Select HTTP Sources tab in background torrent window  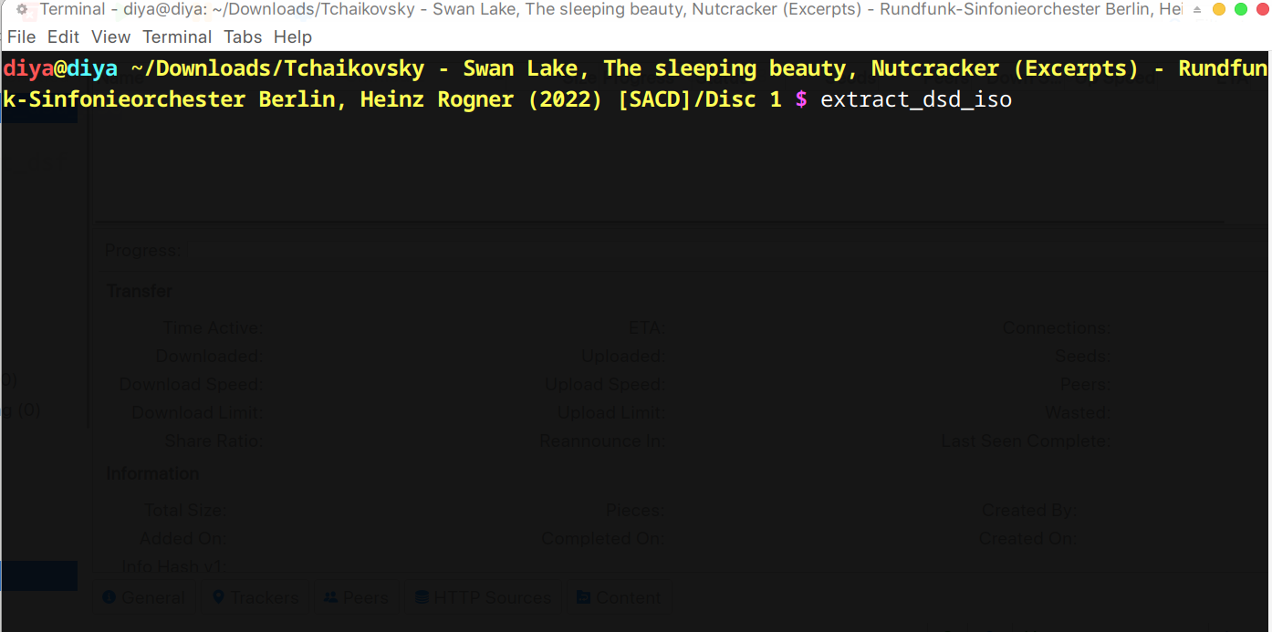[484, 598]
